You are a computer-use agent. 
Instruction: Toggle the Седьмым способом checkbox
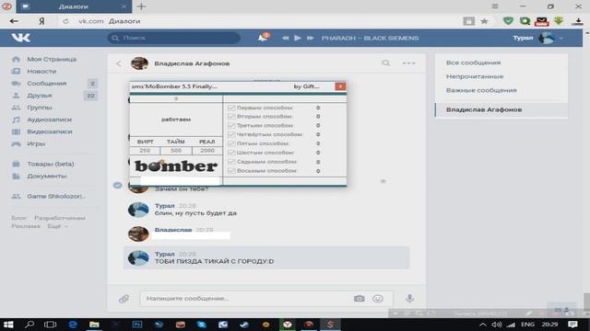(231, 162)
